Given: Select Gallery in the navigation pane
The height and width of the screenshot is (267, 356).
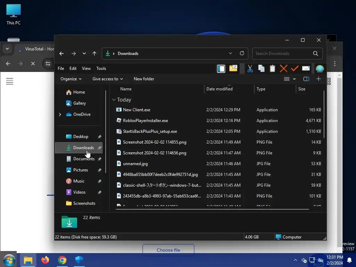Looking at the screenshot, I should click(79, 103).
